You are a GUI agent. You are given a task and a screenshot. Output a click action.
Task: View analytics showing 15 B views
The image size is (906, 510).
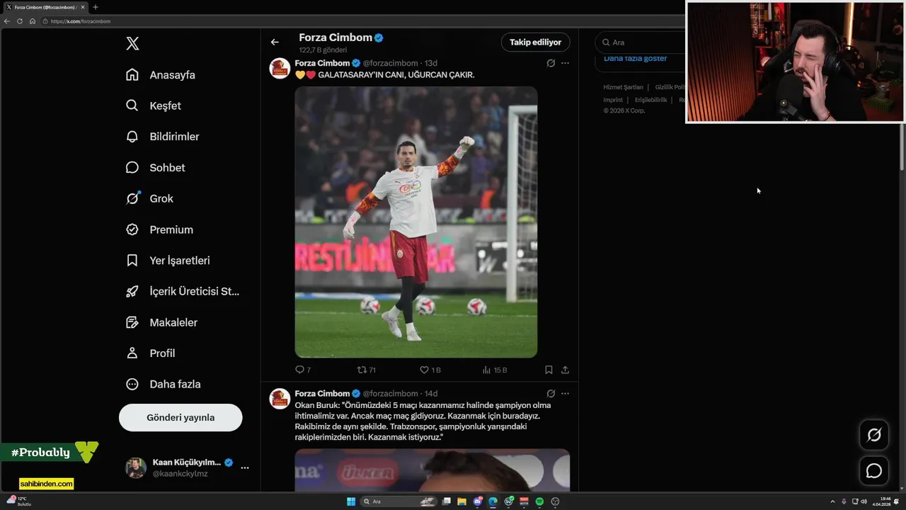click(494, 370)
